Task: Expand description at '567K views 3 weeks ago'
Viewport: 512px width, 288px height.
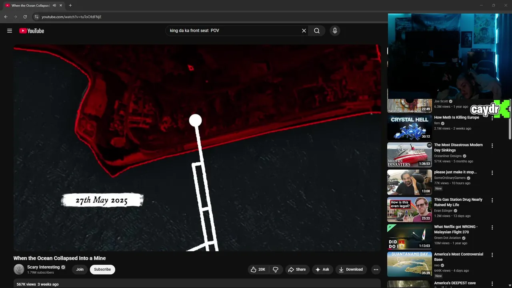Action: [x=38, y=284]
